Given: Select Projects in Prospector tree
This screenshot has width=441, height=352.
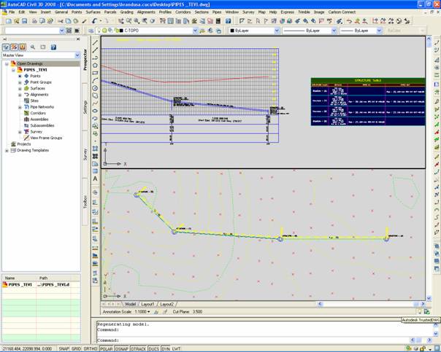Looking at the screenshot, I should click(24, 144).
